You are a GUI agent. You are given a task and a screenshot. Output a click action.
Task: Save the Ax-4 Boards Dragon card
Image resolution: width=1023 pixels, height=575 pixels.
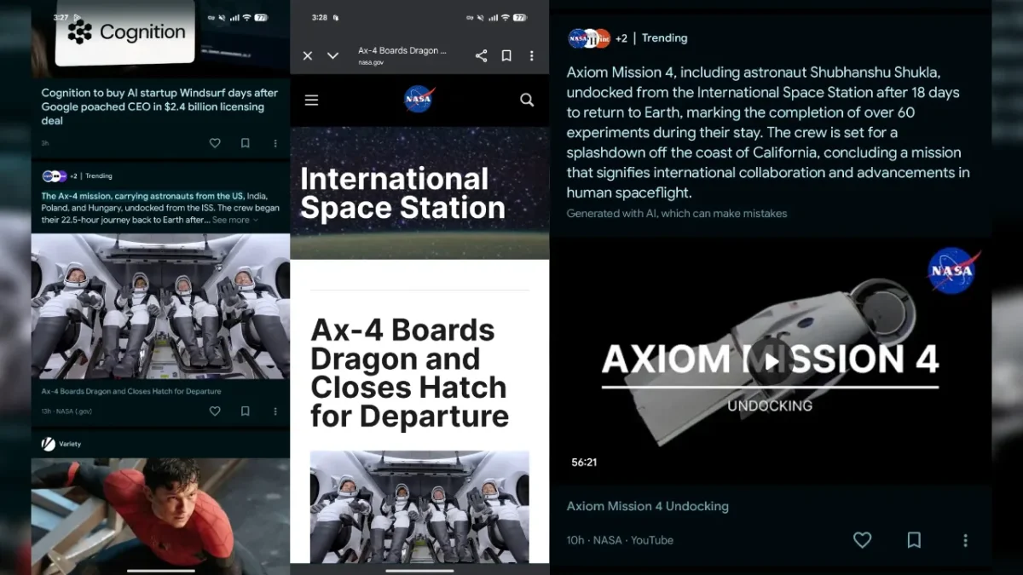tap(246, 411)
